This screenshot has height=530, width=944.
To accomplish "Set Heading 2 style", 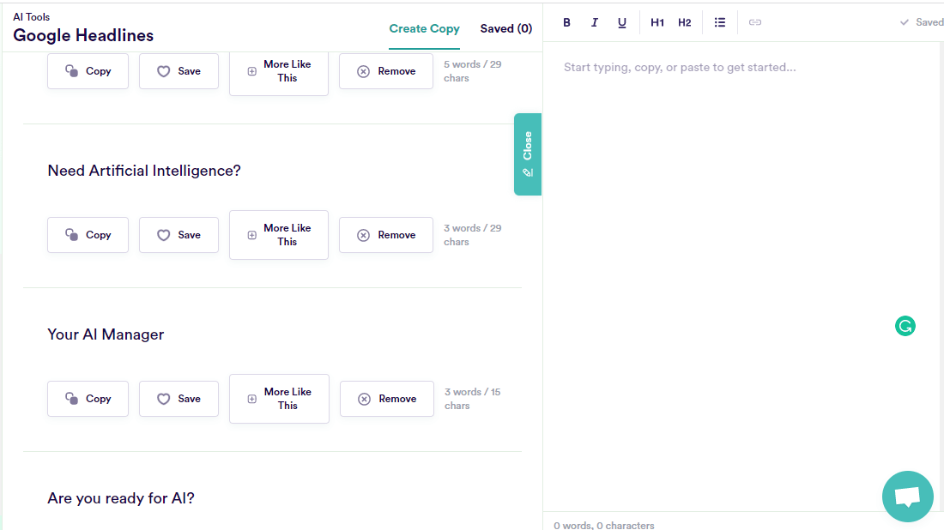I will (685, 22).
